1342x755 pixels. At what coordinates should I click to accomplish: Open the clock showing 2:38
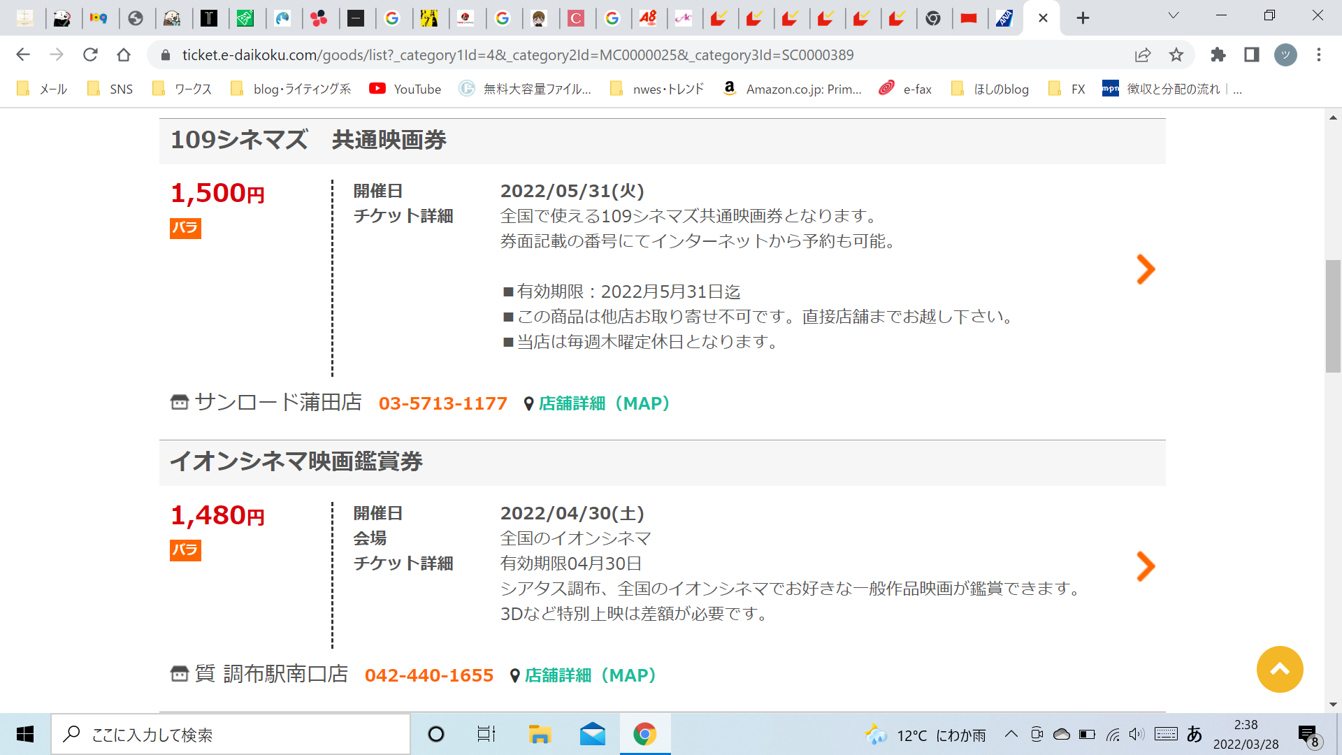pyautogui.click(x=1246, y=734)
